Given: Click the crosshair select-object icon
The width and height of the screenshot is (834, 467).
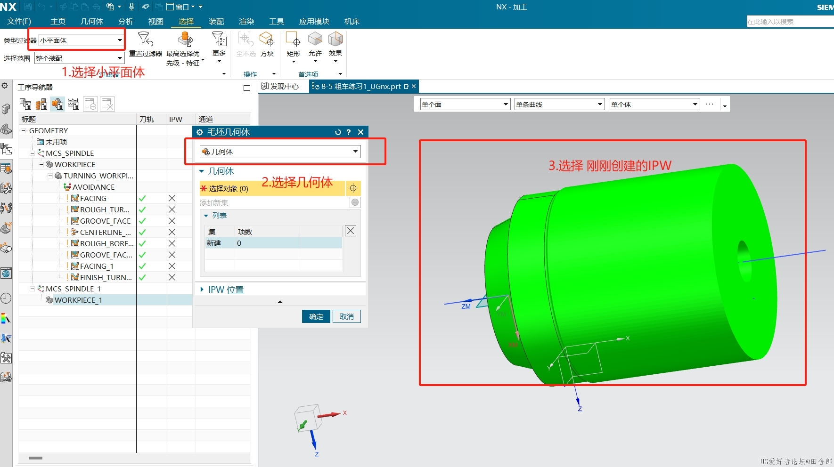Looking at the screenshot, I should click(x=353, y=188).
